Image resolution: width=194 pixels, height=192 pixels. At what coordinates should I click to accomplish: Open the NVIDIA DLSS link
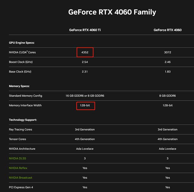pyautogui.click(x=18, y=158)
